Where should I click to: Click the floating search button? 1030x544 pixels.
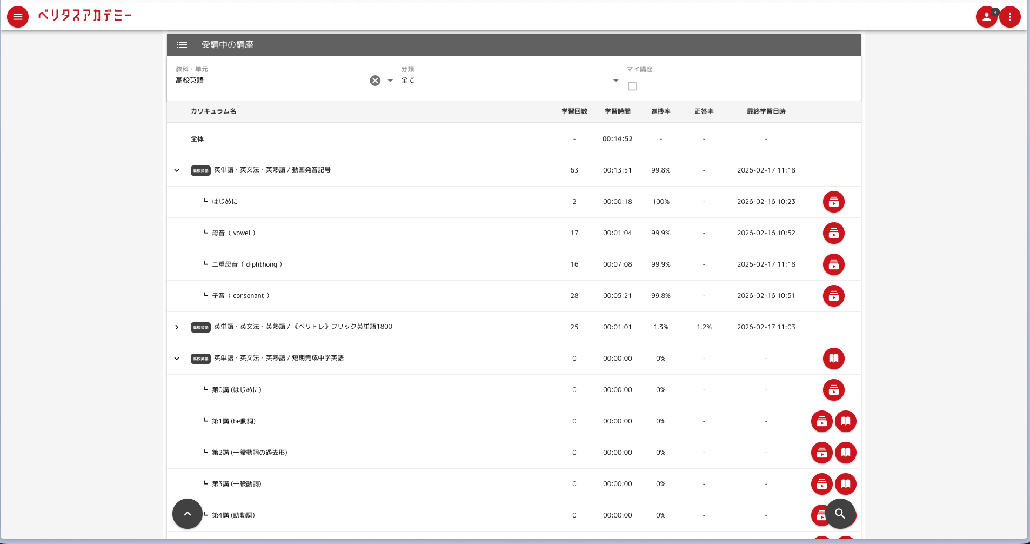840,514
